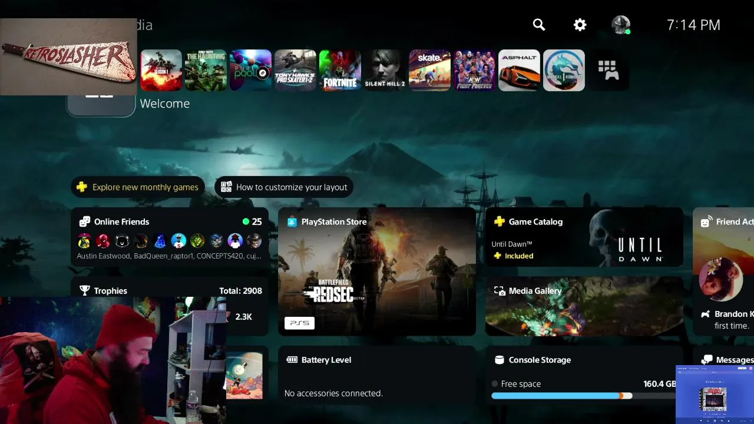Click the stream preview thumbnail at bottom right
The height and width of the screenshot is (424, 754).
click(x=715, y=395)
